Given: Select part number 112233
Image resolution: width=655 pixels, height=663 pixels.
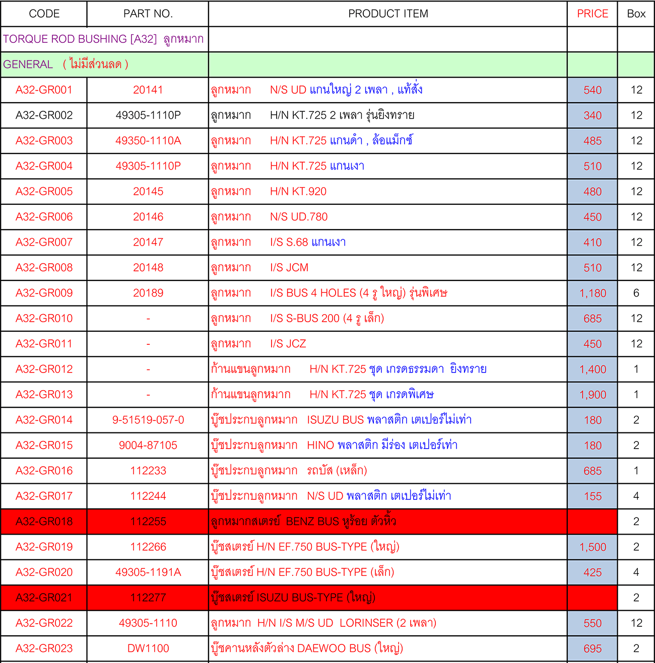Looking at the screenshot, I should (148, 471).
